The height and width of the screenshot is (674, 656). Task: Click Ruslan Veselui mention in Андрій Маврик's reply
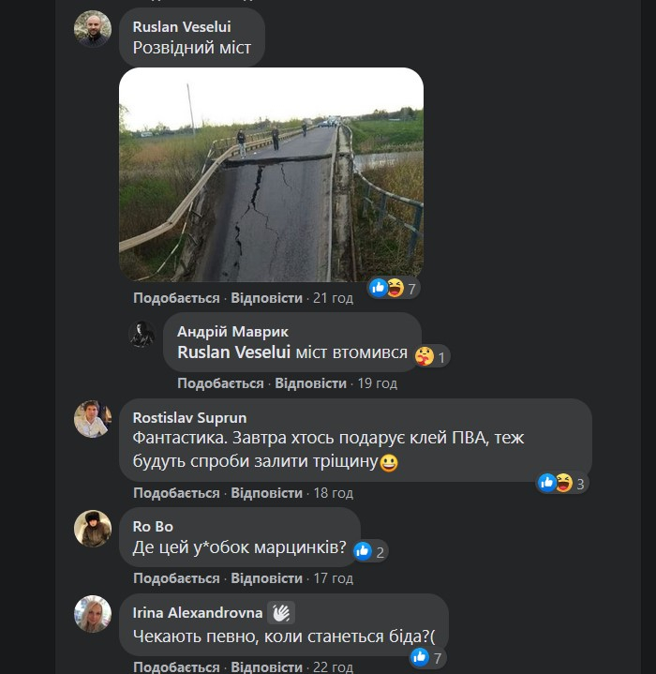233,353
